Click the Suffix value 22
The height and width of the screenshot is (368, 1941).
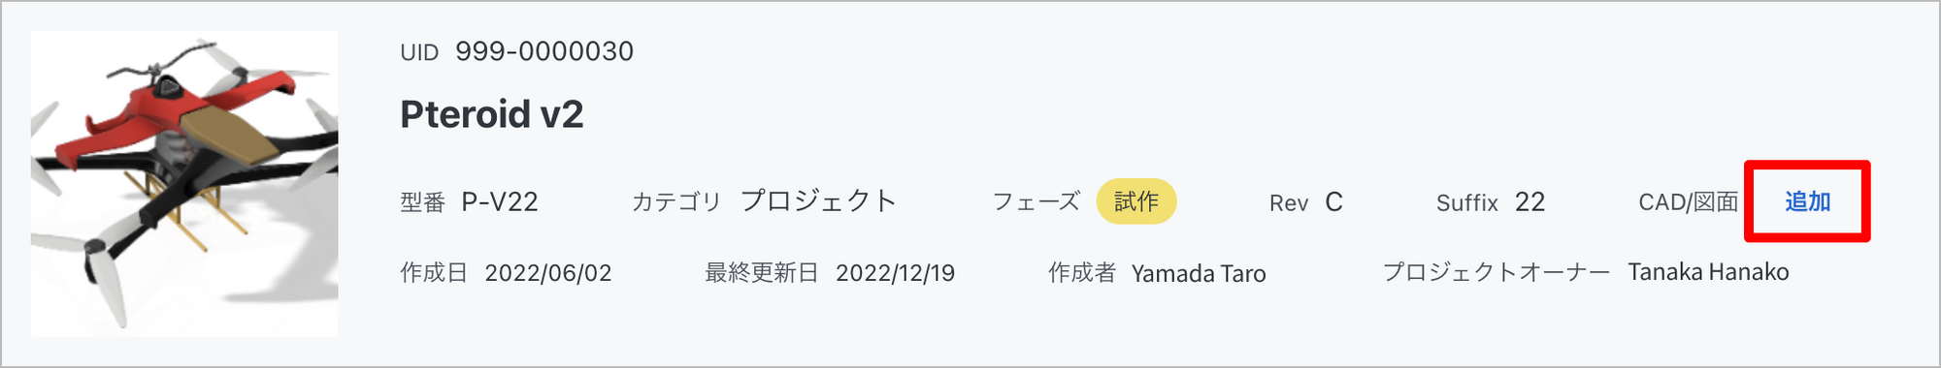(x=1530, y=201)
